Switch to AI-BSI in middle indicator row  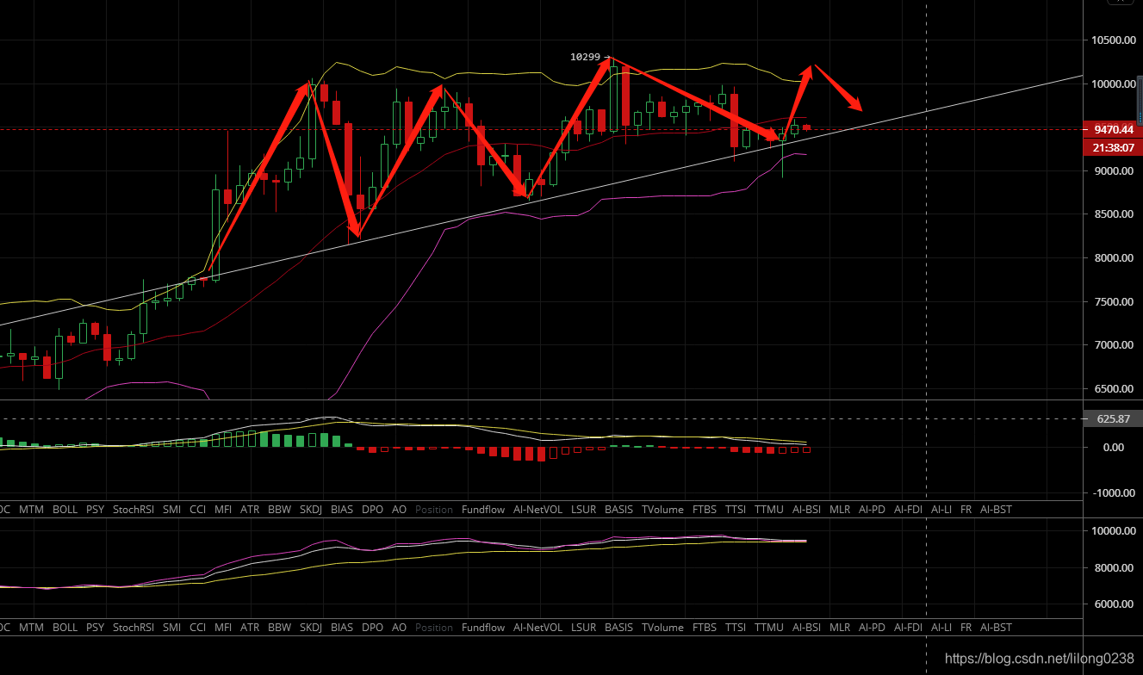[806, 510]
